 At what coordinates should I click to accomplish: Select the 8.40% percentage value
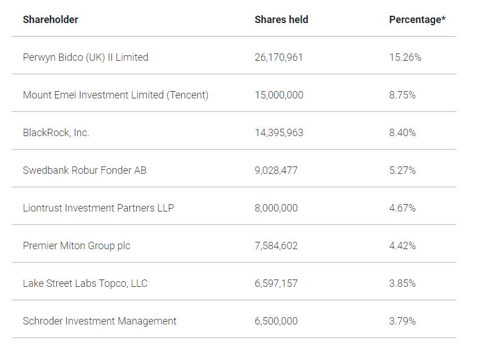click(x=402, y=133)
